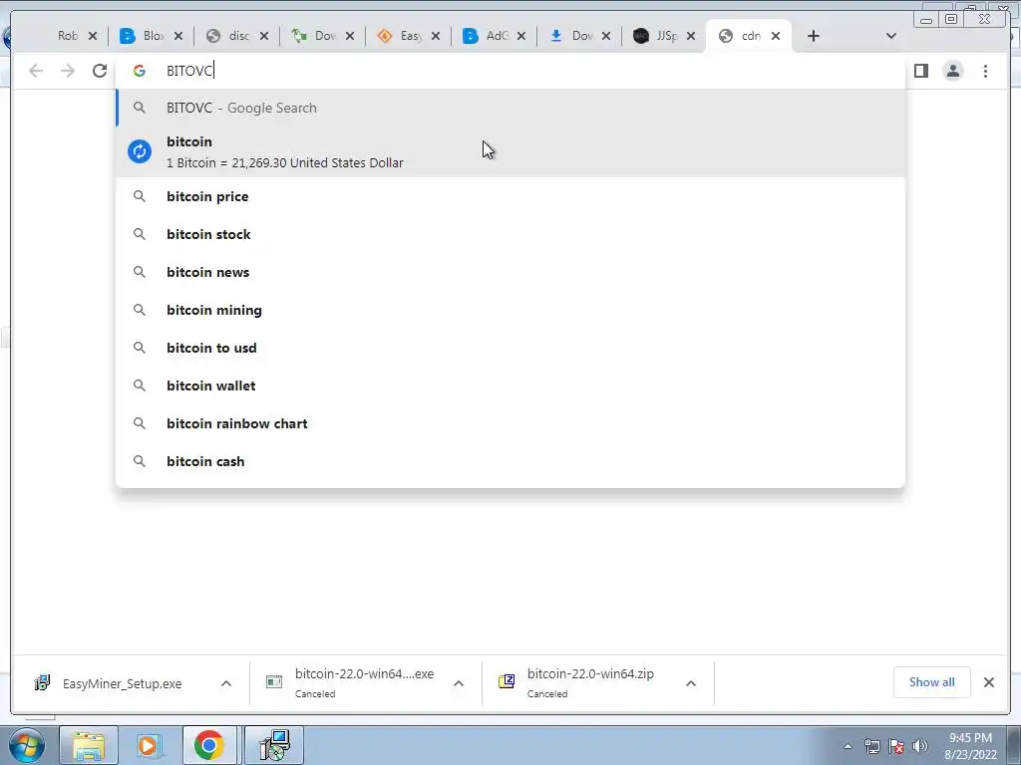Viewport: 1021px width, 765px height.
Task: Close the downloads bar
Action: [x=988, y=681]
